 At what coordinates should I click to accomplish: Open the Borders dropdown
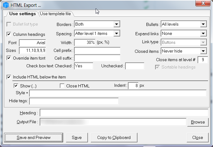point(116,24)
